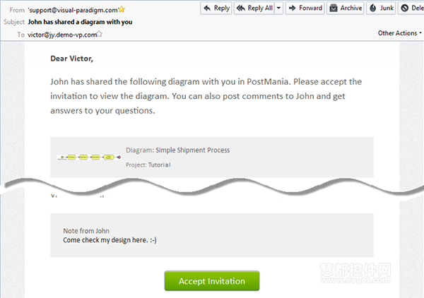This screenshot has height=298, width=424.
Task: Mark message as Junk
Action: pyautogui.click(x=381, y=8)
